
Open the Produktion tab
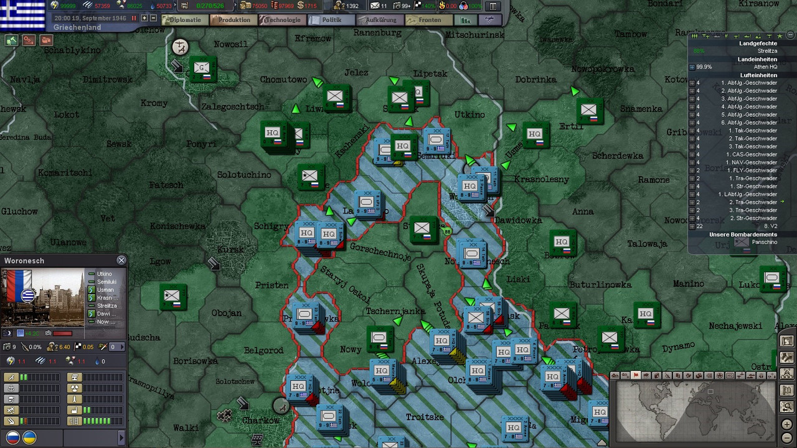click(x=233, y=19)
